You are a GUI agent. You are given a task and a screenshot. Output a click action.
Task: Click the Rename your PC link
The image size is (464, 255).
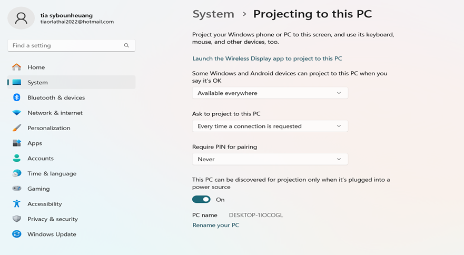pyautogui.click(x=215, y=225)
